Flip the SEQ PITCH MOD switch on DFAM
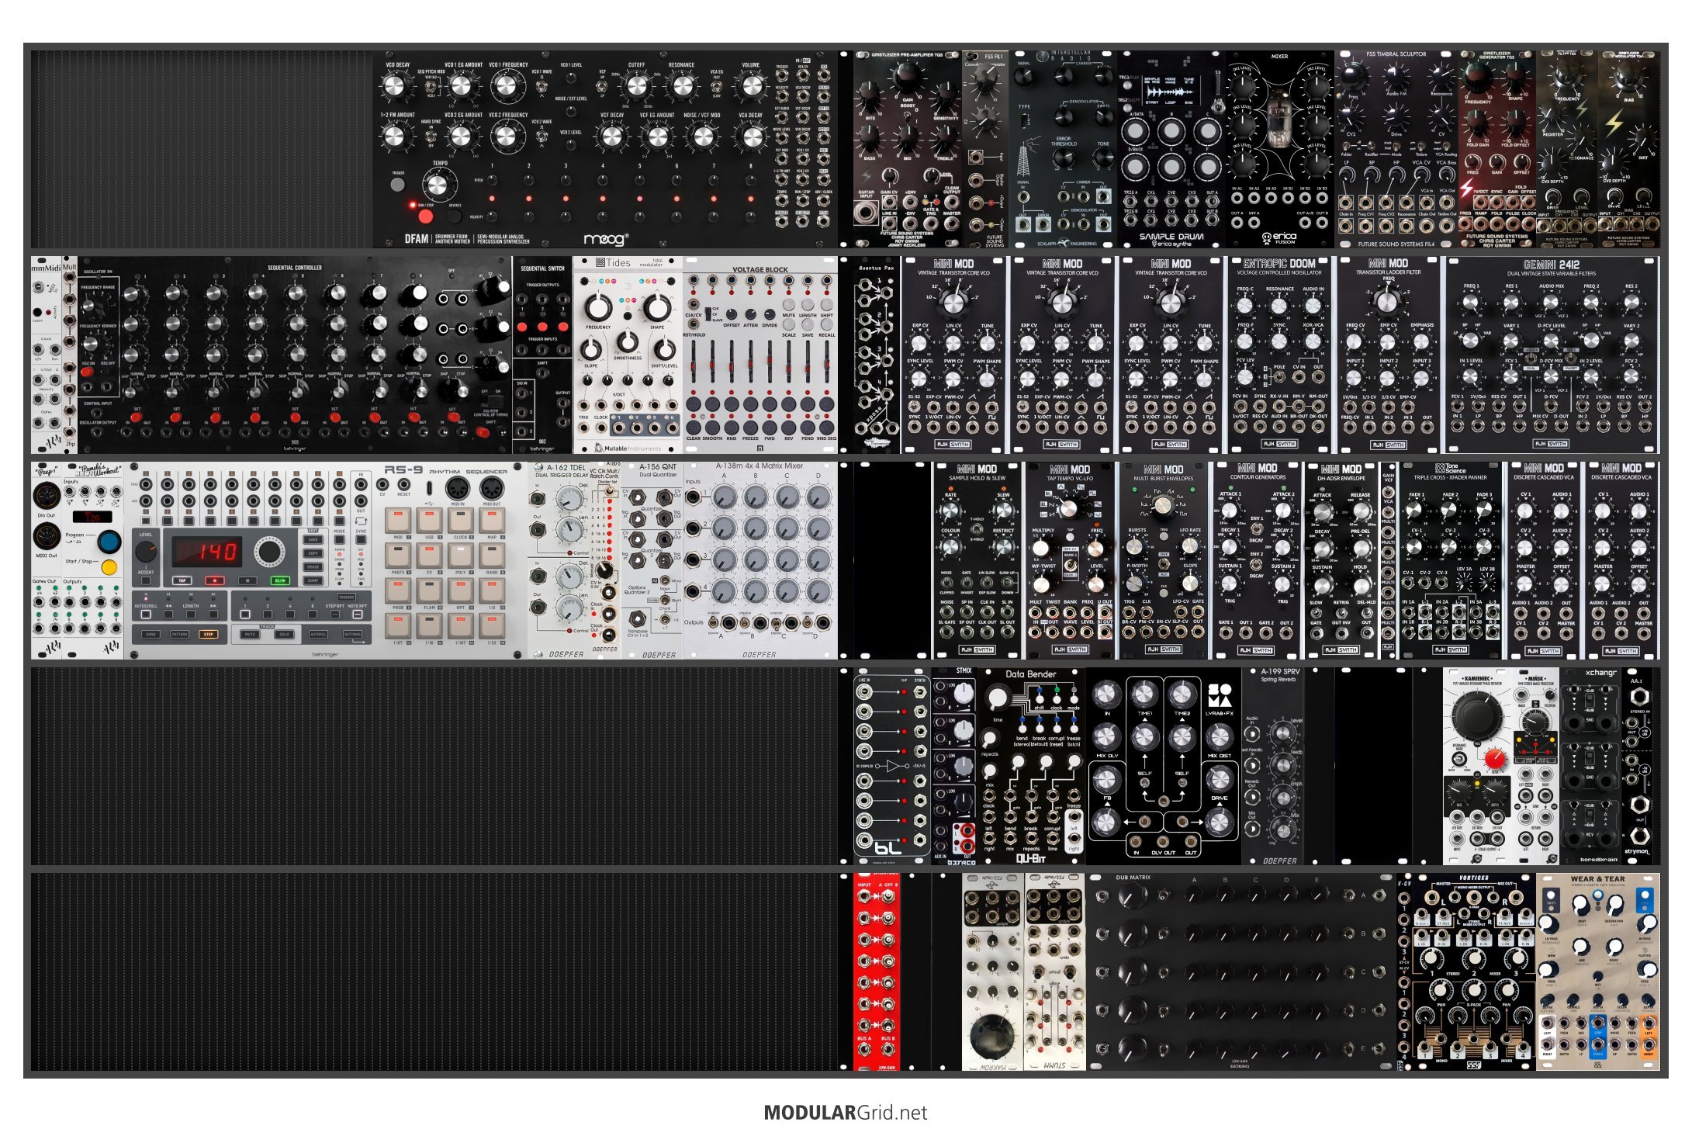Screen dimensions: 1692x1129 point(431,86)
